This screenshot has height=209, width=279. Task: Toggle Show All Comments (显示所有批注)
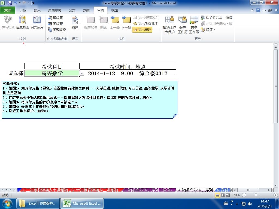145,23
